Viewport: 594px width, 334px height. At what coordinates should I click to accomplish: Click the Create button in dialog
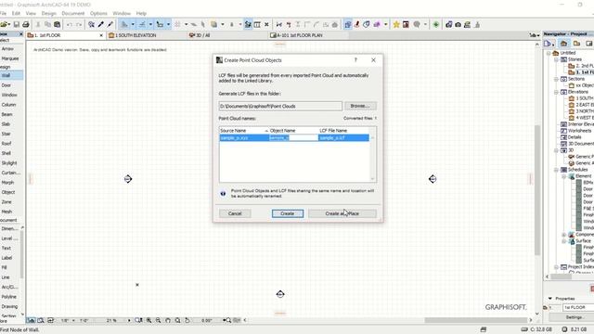pyautogui.click(x=288, y=213)
